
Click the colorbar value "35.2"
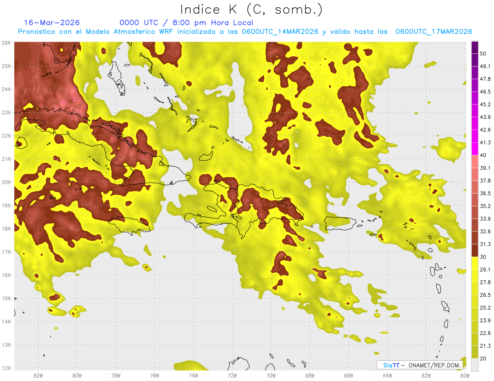485,206
